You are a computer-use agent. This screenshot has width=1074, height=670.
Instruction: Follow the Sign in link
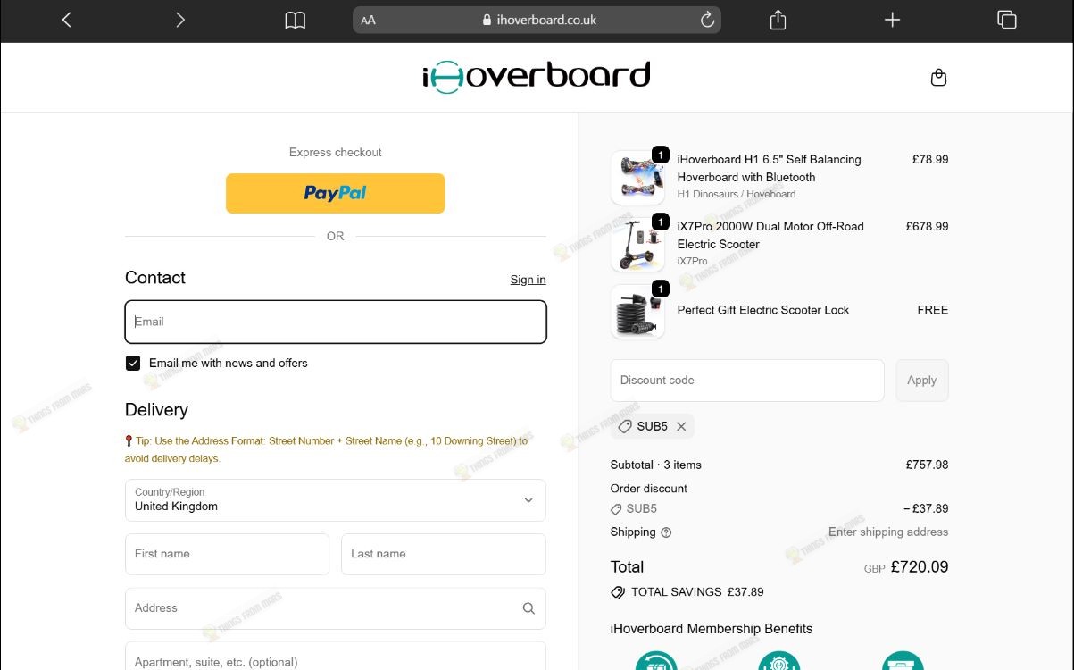click(528, 280)
